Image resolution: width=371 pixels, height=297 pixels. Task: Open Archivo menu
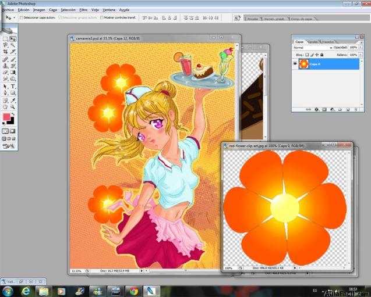[8, 10]
